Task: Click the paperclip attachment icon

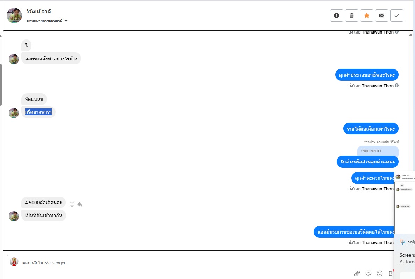Action: (357, 273)
